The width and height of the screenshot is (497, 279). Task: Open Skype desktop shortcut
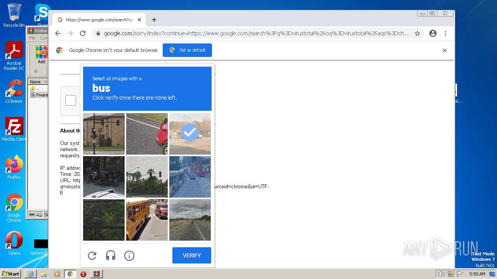42,15
